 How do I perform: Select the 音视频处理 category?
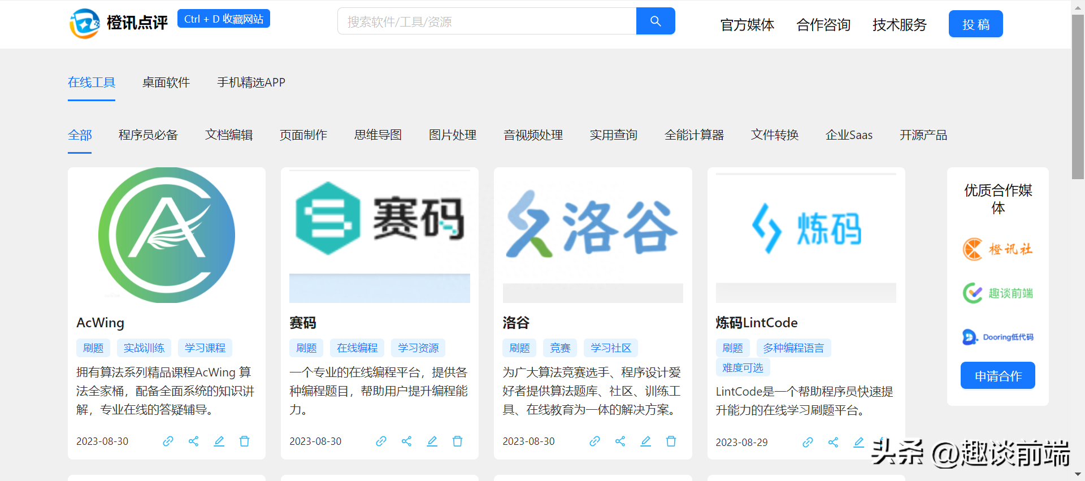point(533,135)
